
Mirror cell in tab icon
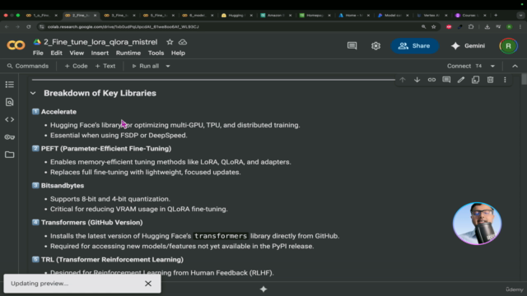476,80
